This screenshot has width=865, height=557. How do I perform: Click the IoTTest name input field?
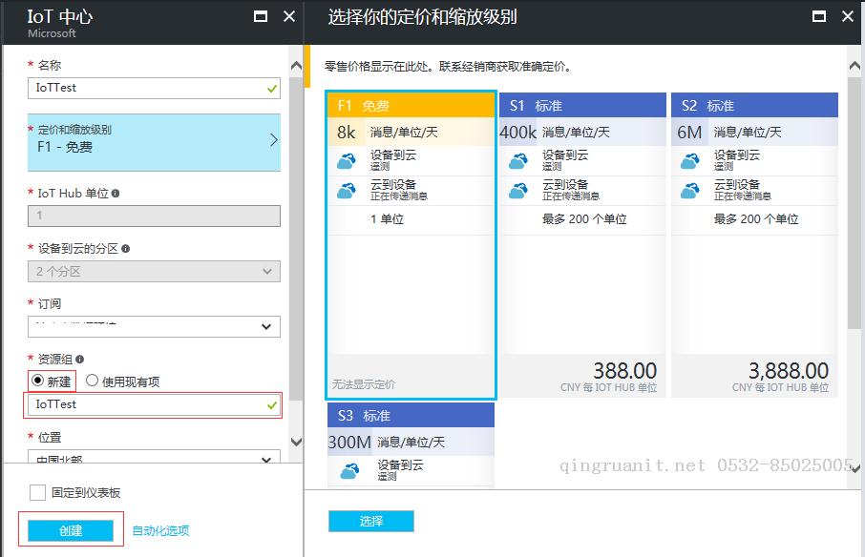153,88
